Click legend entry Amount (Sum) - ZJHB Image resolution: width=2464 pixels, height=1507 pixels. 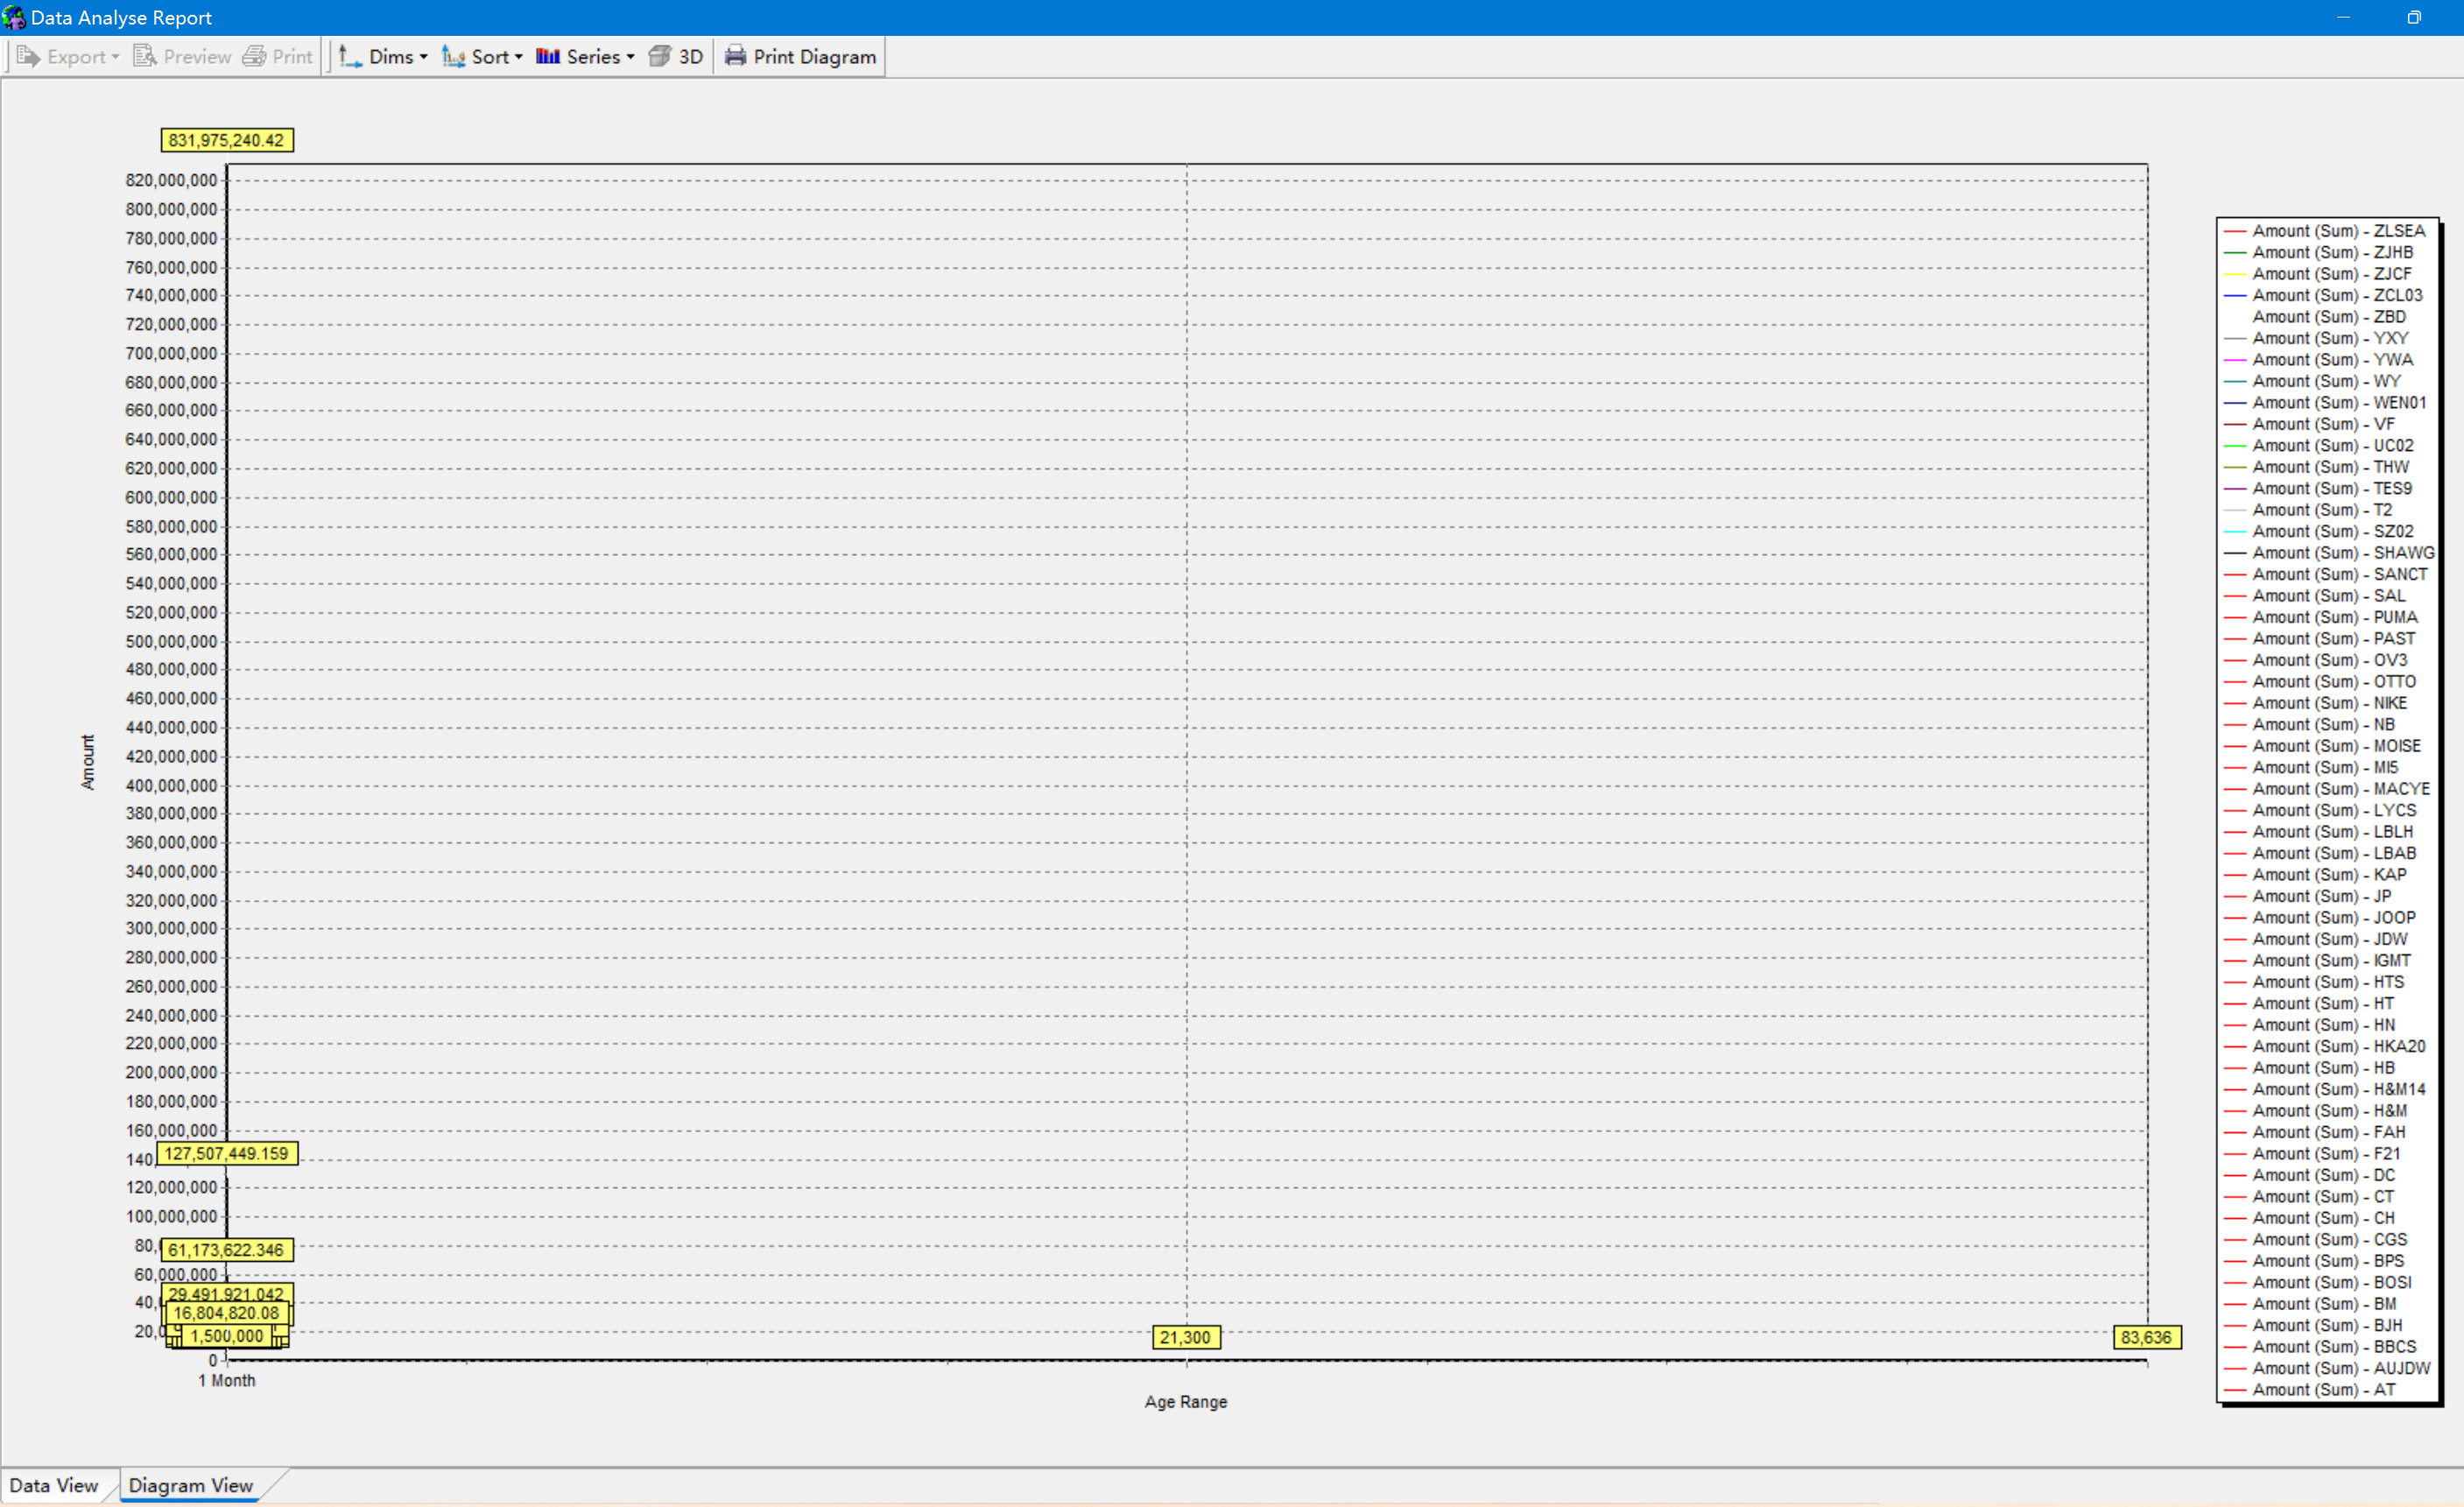(2319, 253)
